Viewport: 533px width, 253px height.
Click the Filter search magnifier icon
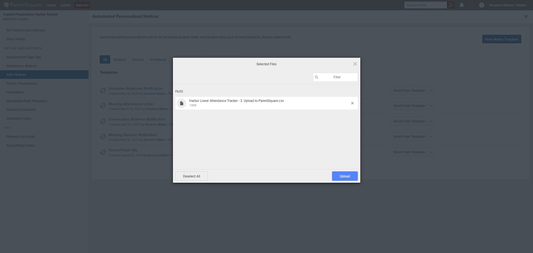point(316,77)
